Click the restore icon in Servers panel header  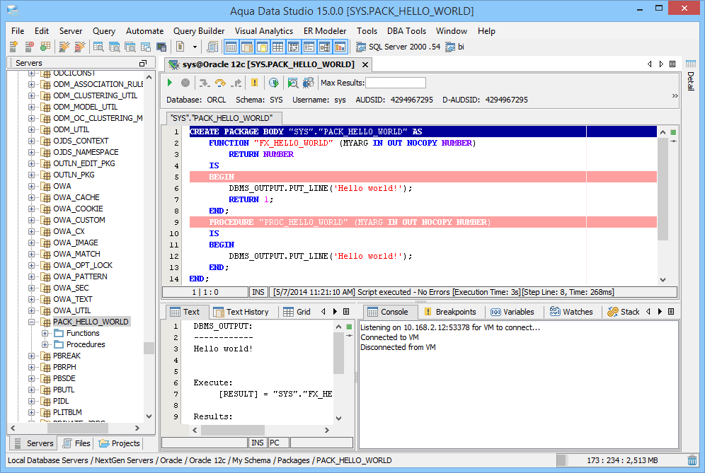(x=143, y=64)
